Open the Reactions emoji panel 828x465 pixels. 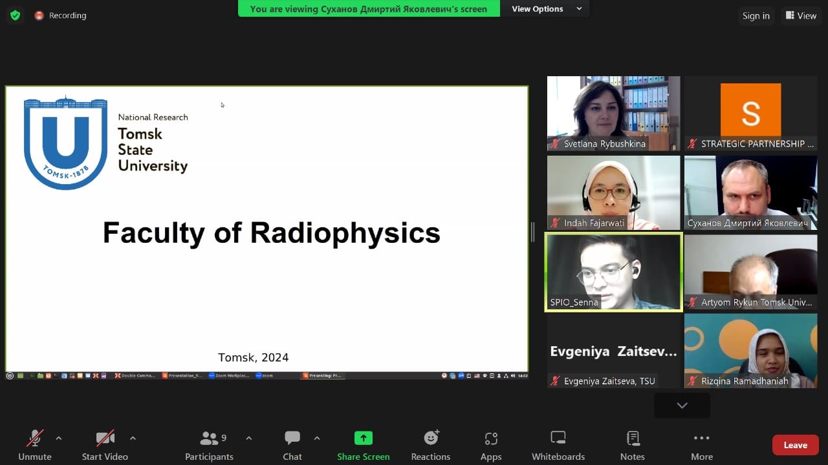tap(431, 444)
